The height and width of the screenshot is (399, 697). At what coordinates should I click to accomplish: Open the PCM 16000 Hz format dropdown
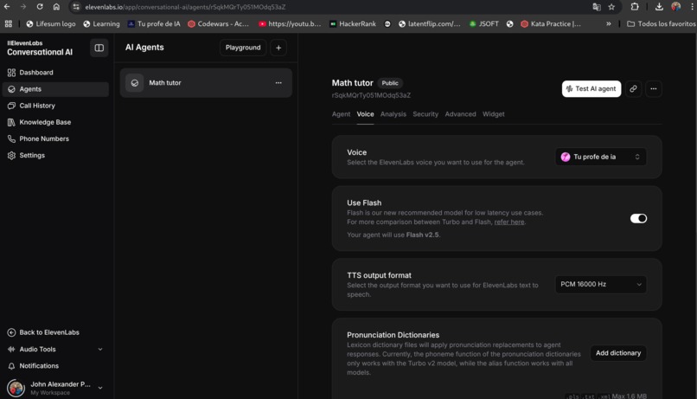[x=600, y=284]
